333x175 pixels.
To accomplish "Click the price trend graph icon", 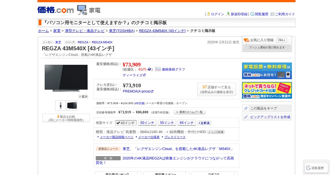I will coord(158,69).
